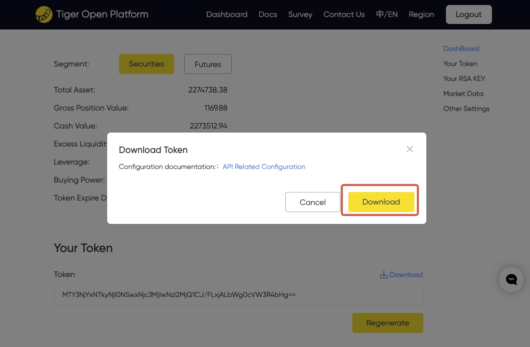Open Dashboard in top navigation
This screenshot has height=347, width=530.
pyautogui.click(x=227, y=14)
